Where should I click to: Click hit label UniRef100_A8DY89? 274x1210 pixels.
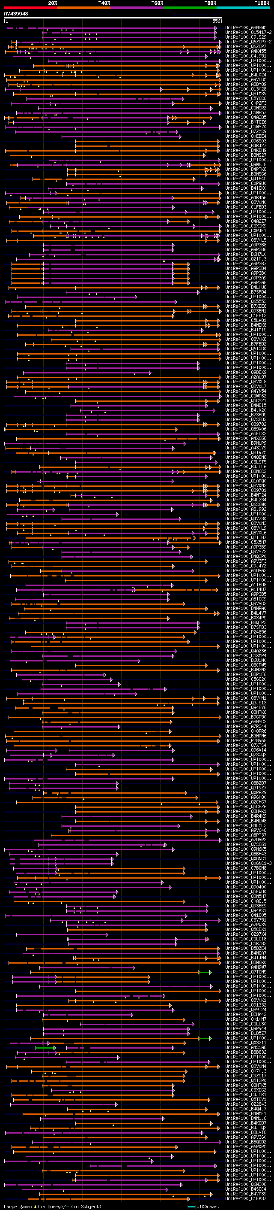pos(246,84)
